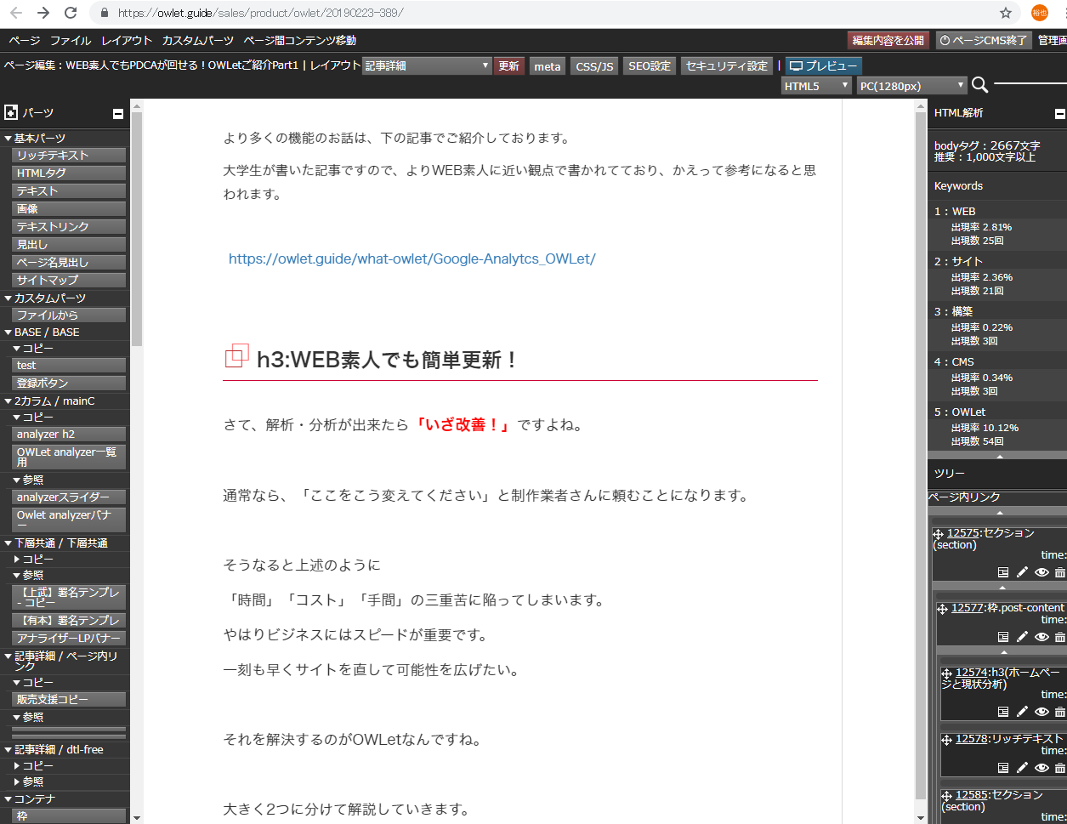Click the 更新 button
1067x824 pixels.
click(x=508, y=66)
